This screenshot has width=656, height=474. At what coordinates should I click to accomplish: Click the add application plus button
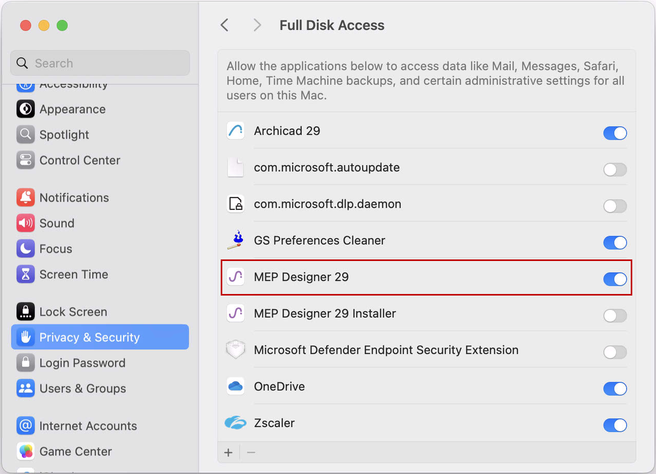point(228,452)
